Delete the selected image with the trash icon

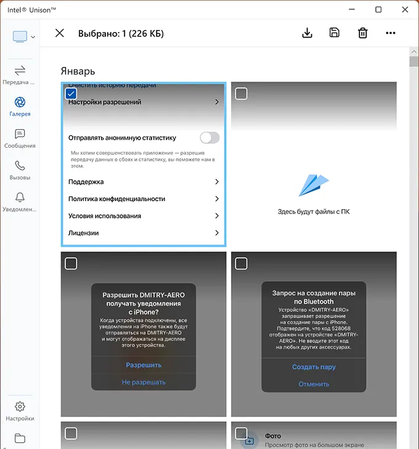(x=362, y=33)
